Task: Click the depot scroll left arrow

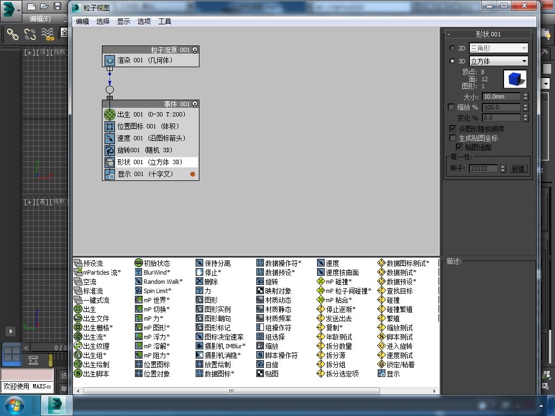Action: [x=78, y=391]
